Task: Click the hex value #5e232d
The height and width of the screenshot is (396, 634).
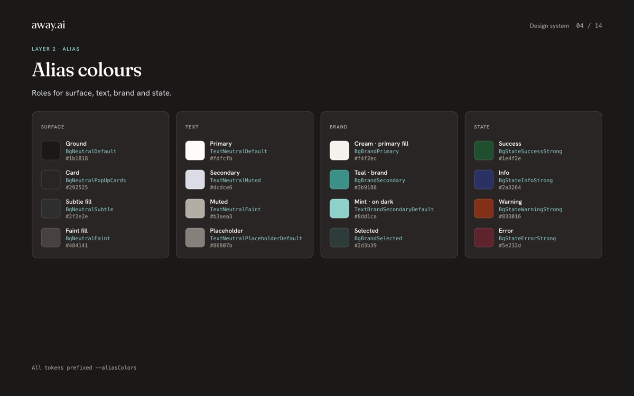Action: click(510, 246)
